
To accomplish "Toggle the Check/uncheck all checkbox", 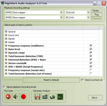I will click(x=82, y=80).
